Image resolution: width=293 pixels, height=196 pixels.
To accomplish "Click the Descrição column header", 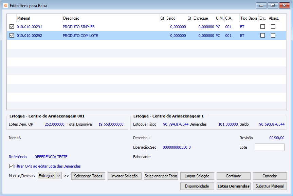I will (111, 18).
